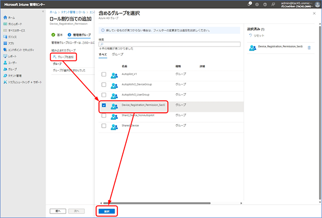
Task: Click the blue 選択 button
Action: coord(107,211)
